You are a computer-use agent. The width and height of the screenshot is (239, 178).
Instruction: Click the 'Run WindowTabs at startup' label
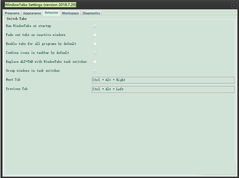[28, 26]
